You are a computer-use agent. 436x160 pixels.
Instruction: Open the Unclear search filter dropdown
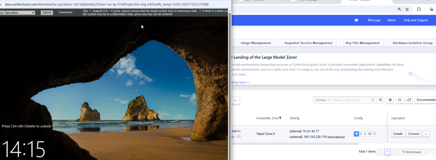322,100
